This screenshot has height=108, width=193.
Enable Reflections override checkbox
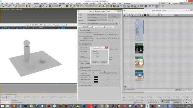(x=80, y=79)
